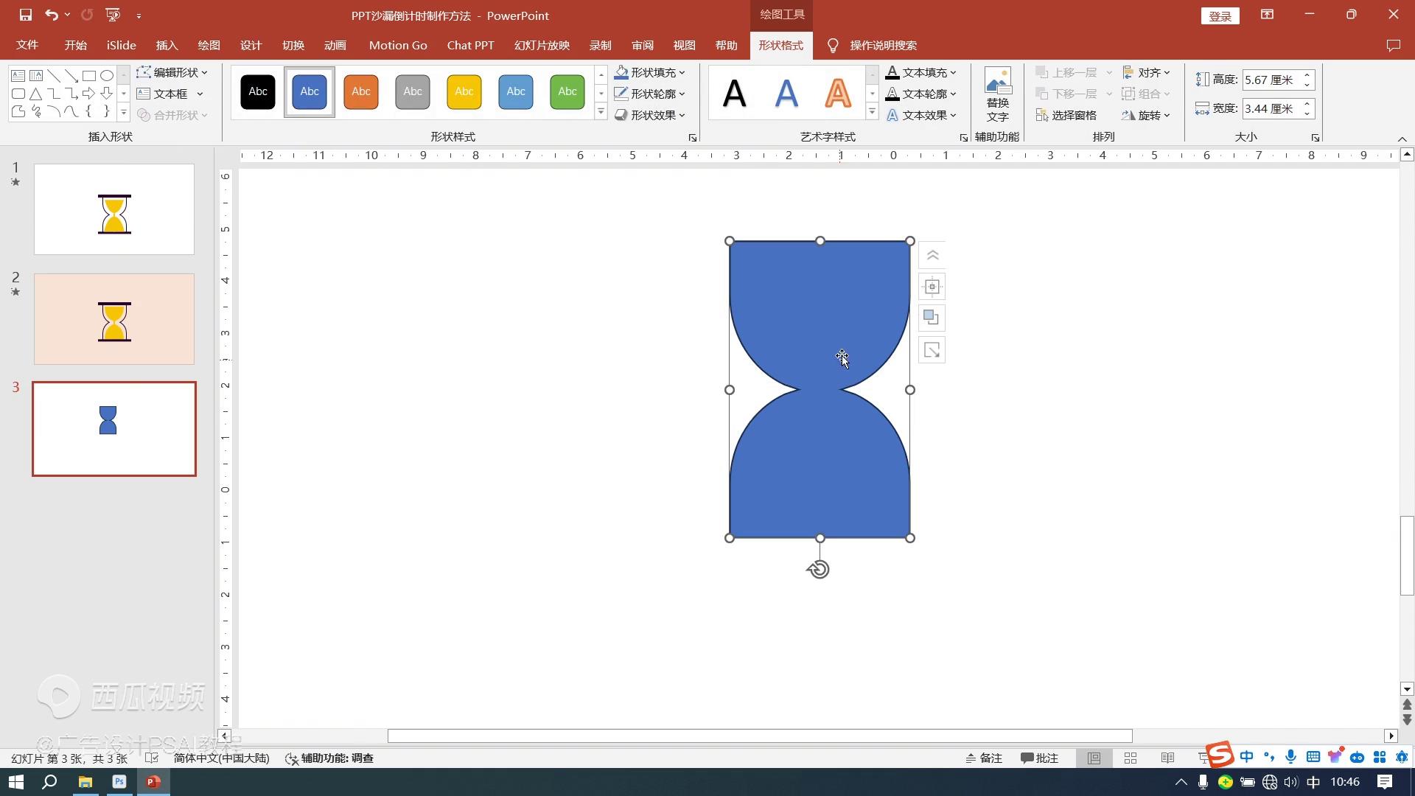Select slide 2 thumbnail with pink background

(x=114, y=319)
